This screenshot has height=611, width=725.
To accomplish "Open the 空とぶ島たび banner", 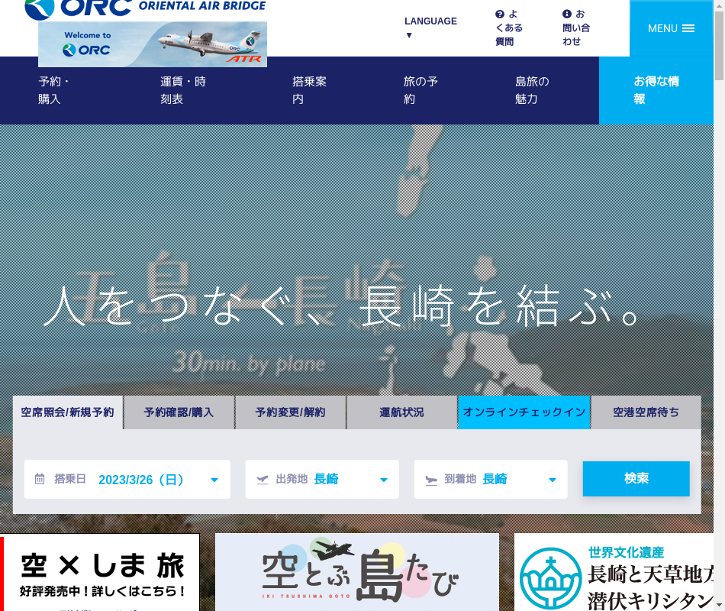I will 356,572.
